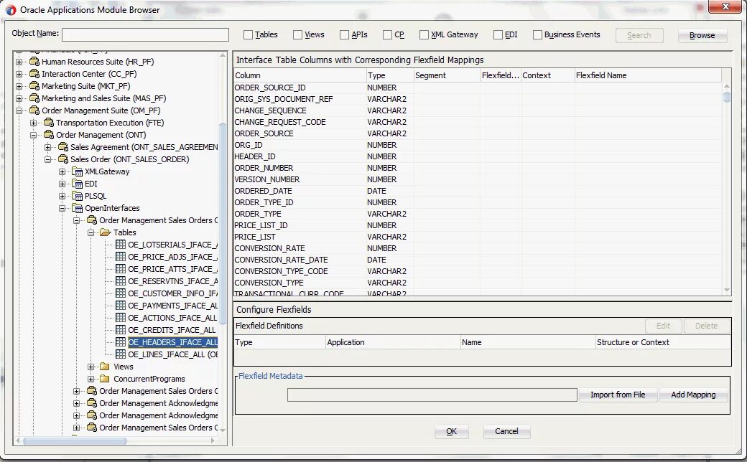Click the OE_ACTIONS_IFACE_ALL table icon
The image size is (747, 462).
point(121,318)
